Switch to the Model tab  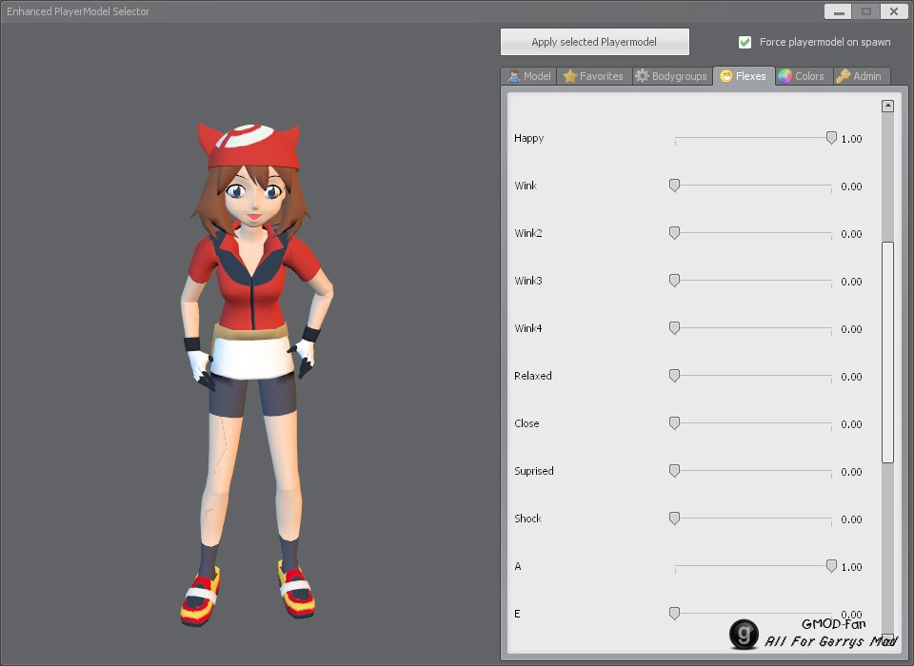(x=529, y=76)
